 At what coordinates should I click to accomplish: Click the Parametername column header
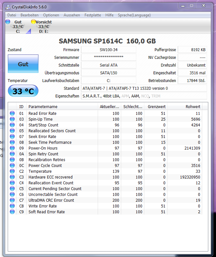click(x=62, y=107)
